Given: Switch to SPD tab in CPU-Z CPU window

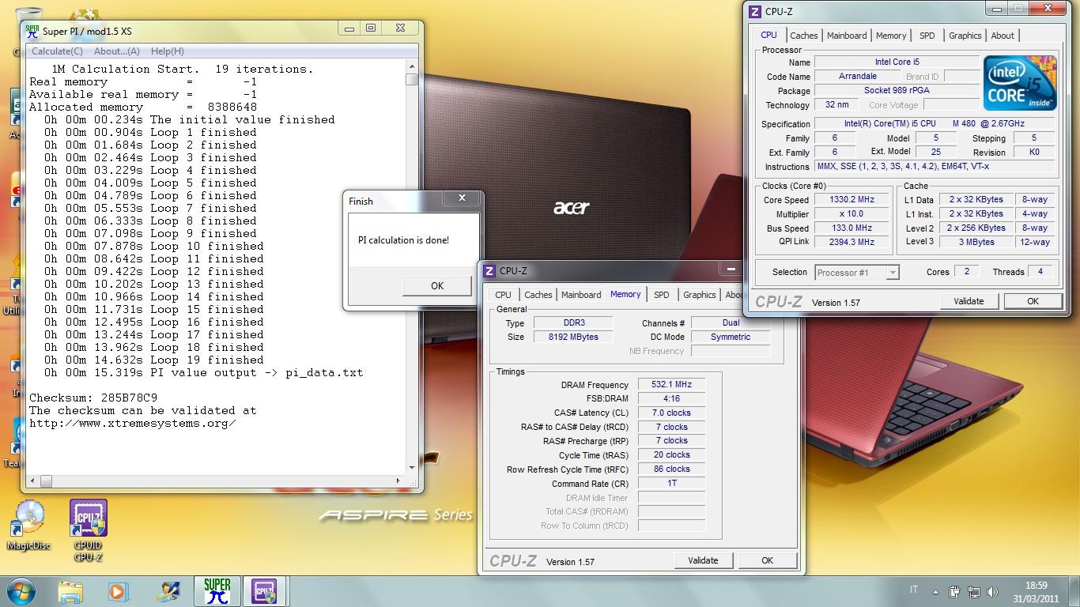Looking at the screenshot, I should click(927, 36).
